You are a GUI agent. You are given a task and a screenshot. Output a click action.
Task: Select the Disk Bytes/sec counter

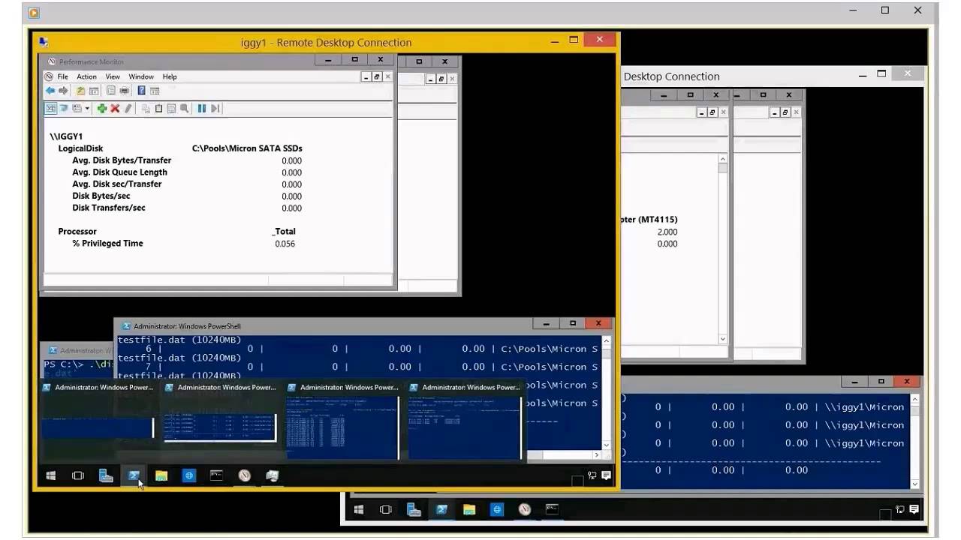click(x=101, y=196)
